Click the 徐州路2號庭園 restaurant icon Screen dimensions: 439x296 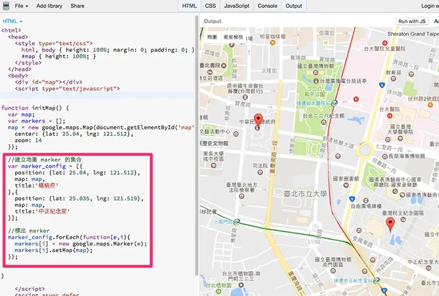coord(431,105)
